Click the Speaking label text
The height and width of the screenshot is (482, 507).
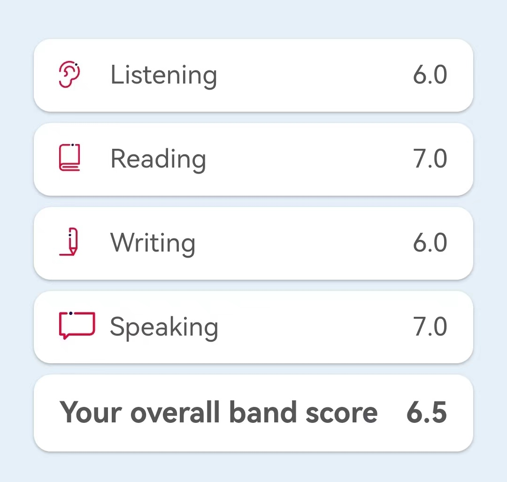coord(164,328)
